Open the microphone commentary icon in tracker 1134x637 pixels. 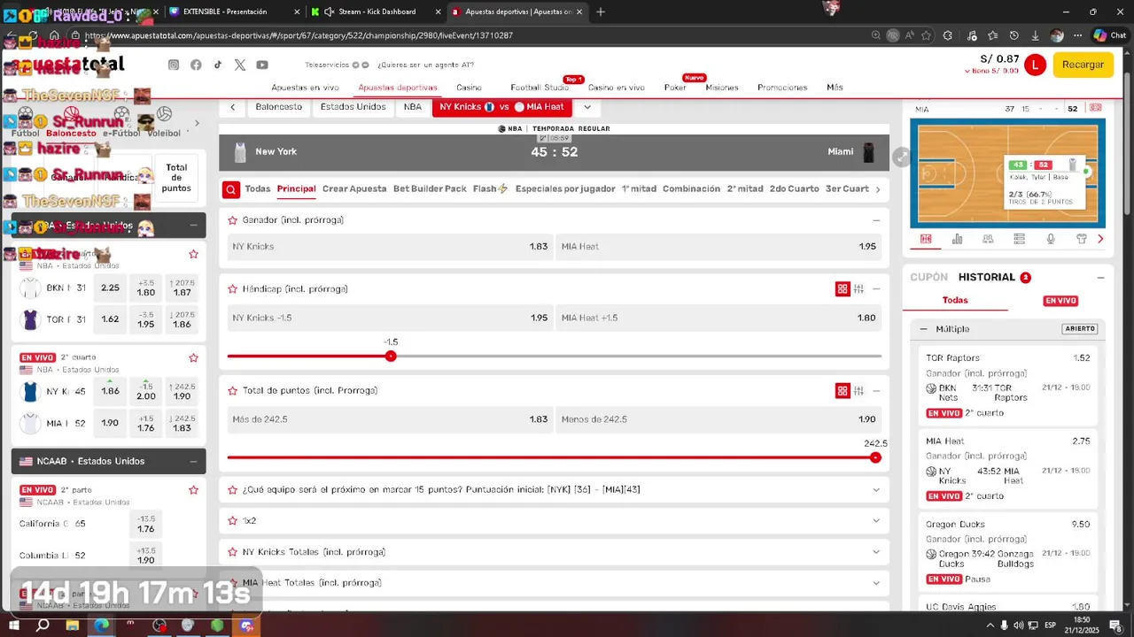[1051, 239]
